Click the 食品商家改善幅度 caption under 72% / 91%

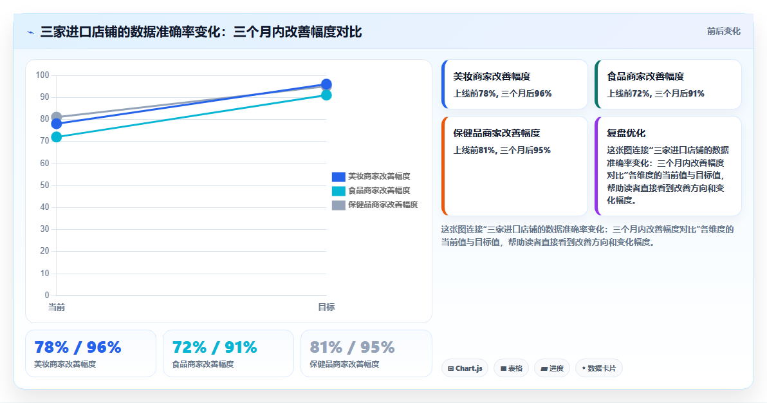[x=203, y=364]
